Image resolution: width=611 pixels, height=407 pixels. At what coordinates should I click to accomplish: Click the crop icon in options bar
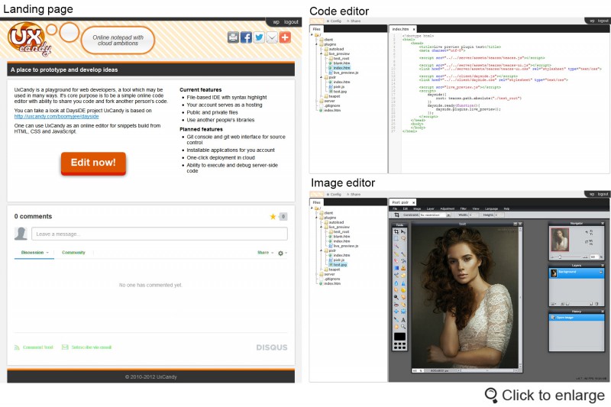396,215
